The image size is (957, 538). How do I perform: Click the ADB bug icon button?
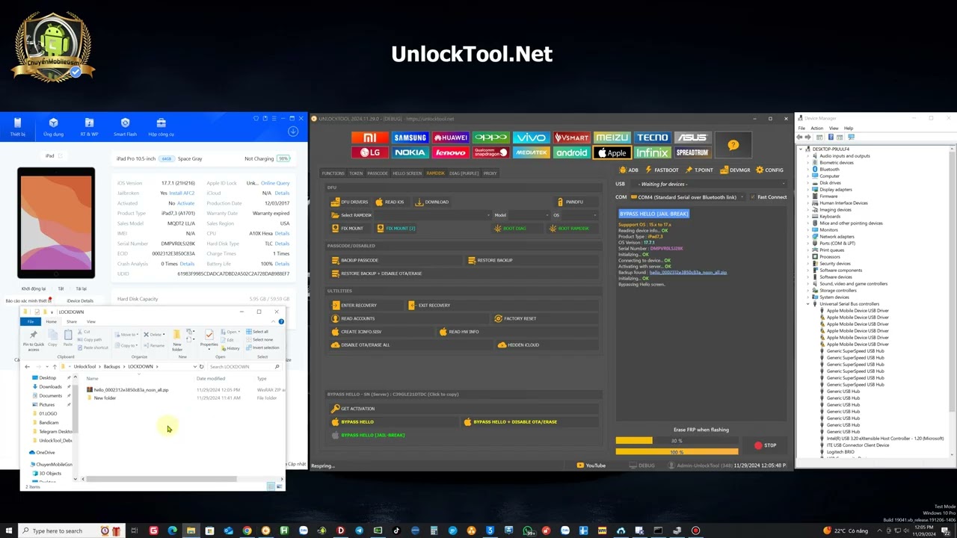[x=629, y=170]
